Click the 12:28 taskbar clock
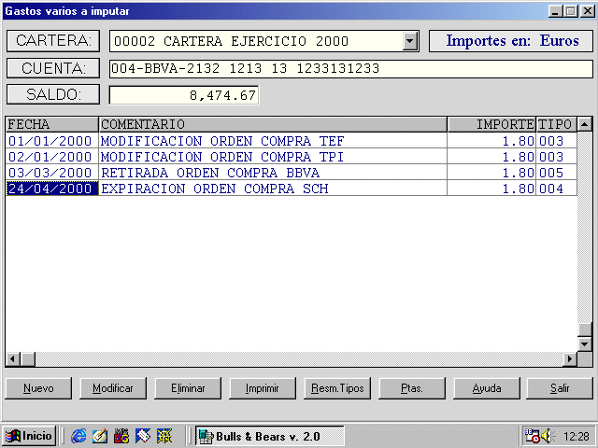 point(577,436)
